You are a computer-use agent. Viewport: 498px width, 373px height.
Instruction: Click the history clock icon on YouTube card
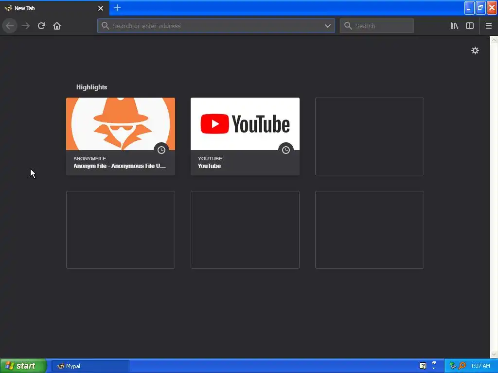pyautogui.click(x=286, y=150)
